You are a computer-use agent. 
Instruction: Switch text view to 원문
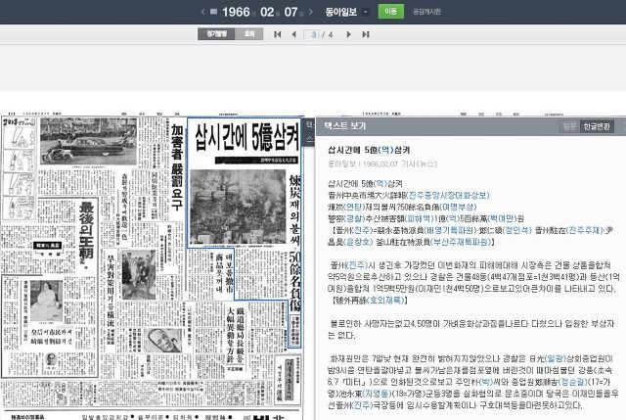(x=569, y=126)
